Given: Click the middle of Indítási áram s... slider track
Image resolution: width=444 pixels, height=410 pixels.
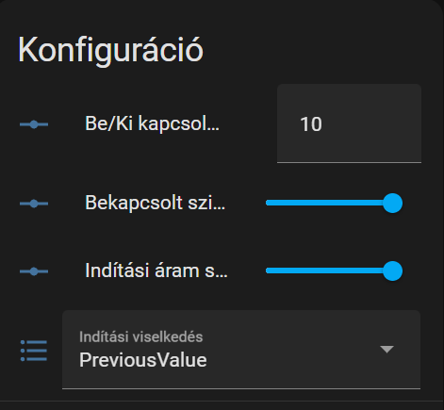Looking at the screenshot, I should (x=329, y=271).
